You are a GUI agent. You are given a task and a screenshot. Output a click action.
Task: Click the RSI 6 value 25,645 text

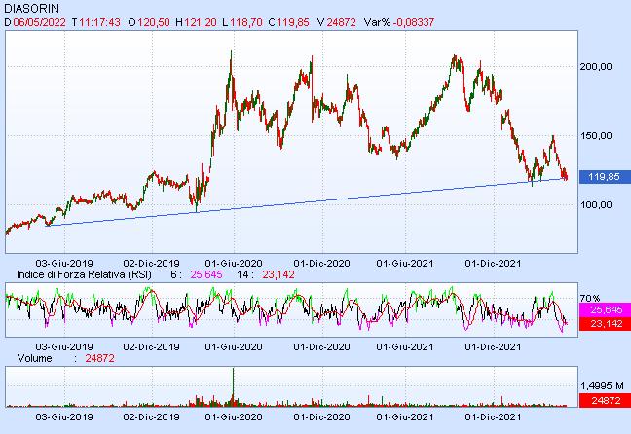[x=206, y=274]
